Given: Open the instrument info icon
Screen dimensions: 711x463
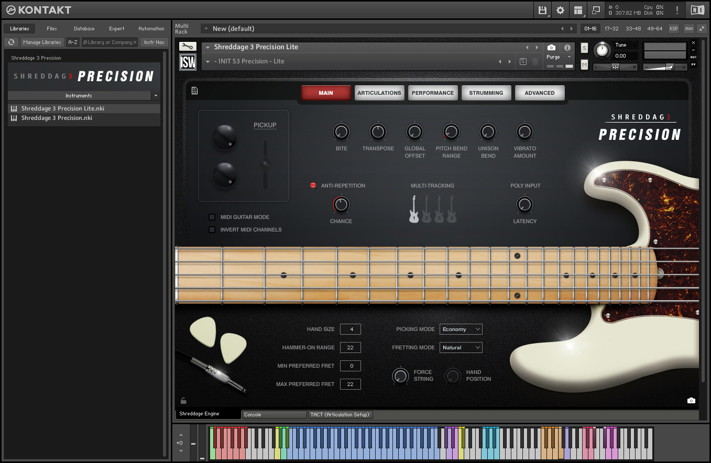Looking at the screenshot, I should [x=567, y=48].
